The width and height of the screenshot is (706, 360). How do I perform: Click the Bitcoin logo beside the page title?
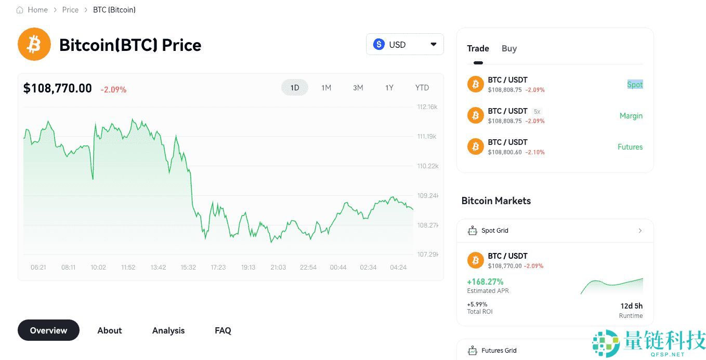click(34, 44)
